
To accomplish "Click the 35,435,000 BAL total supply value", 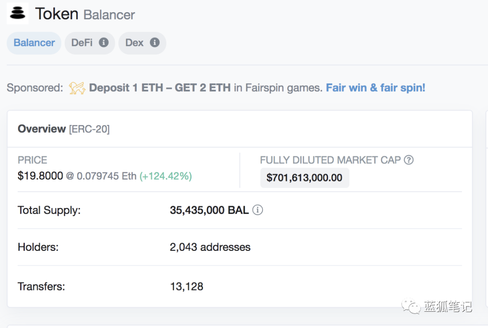I will click(209, 210).
